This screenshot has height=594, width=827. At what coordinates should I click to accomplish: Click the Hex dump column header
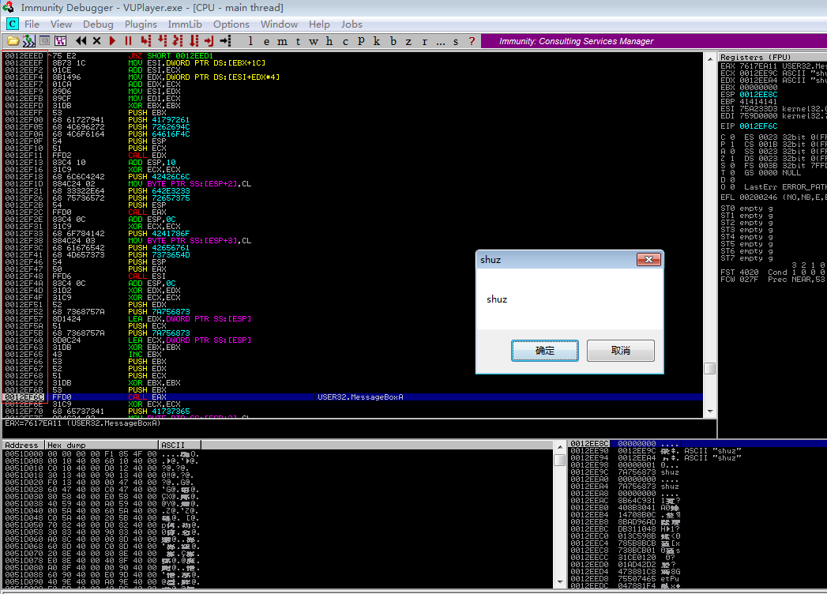pos(103,445)
